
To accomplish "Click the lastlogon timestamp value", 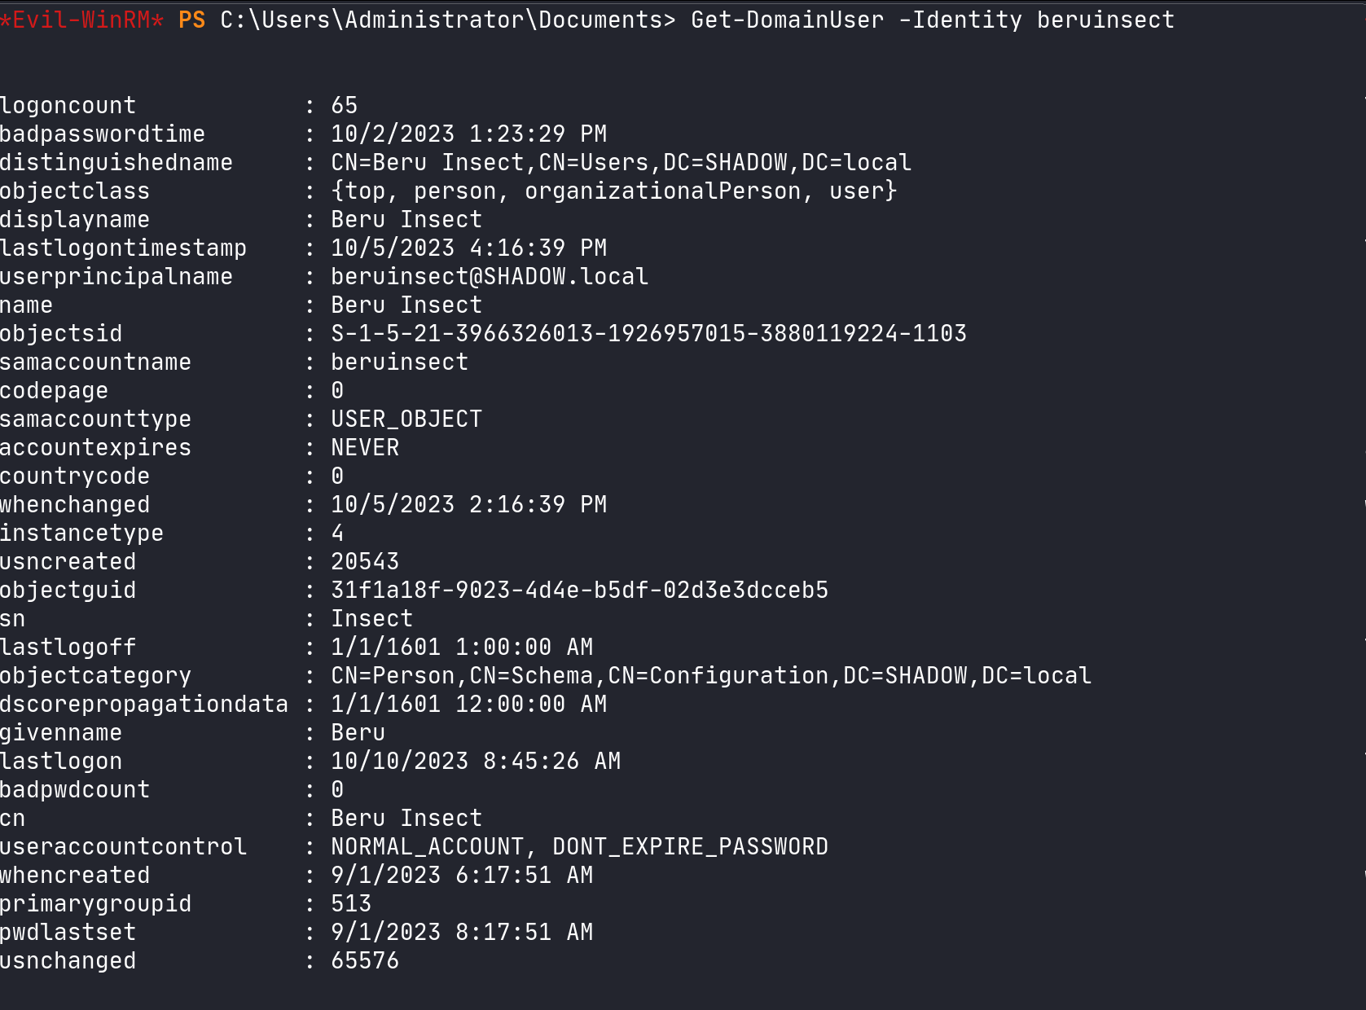I will click(x=476, y=761).
